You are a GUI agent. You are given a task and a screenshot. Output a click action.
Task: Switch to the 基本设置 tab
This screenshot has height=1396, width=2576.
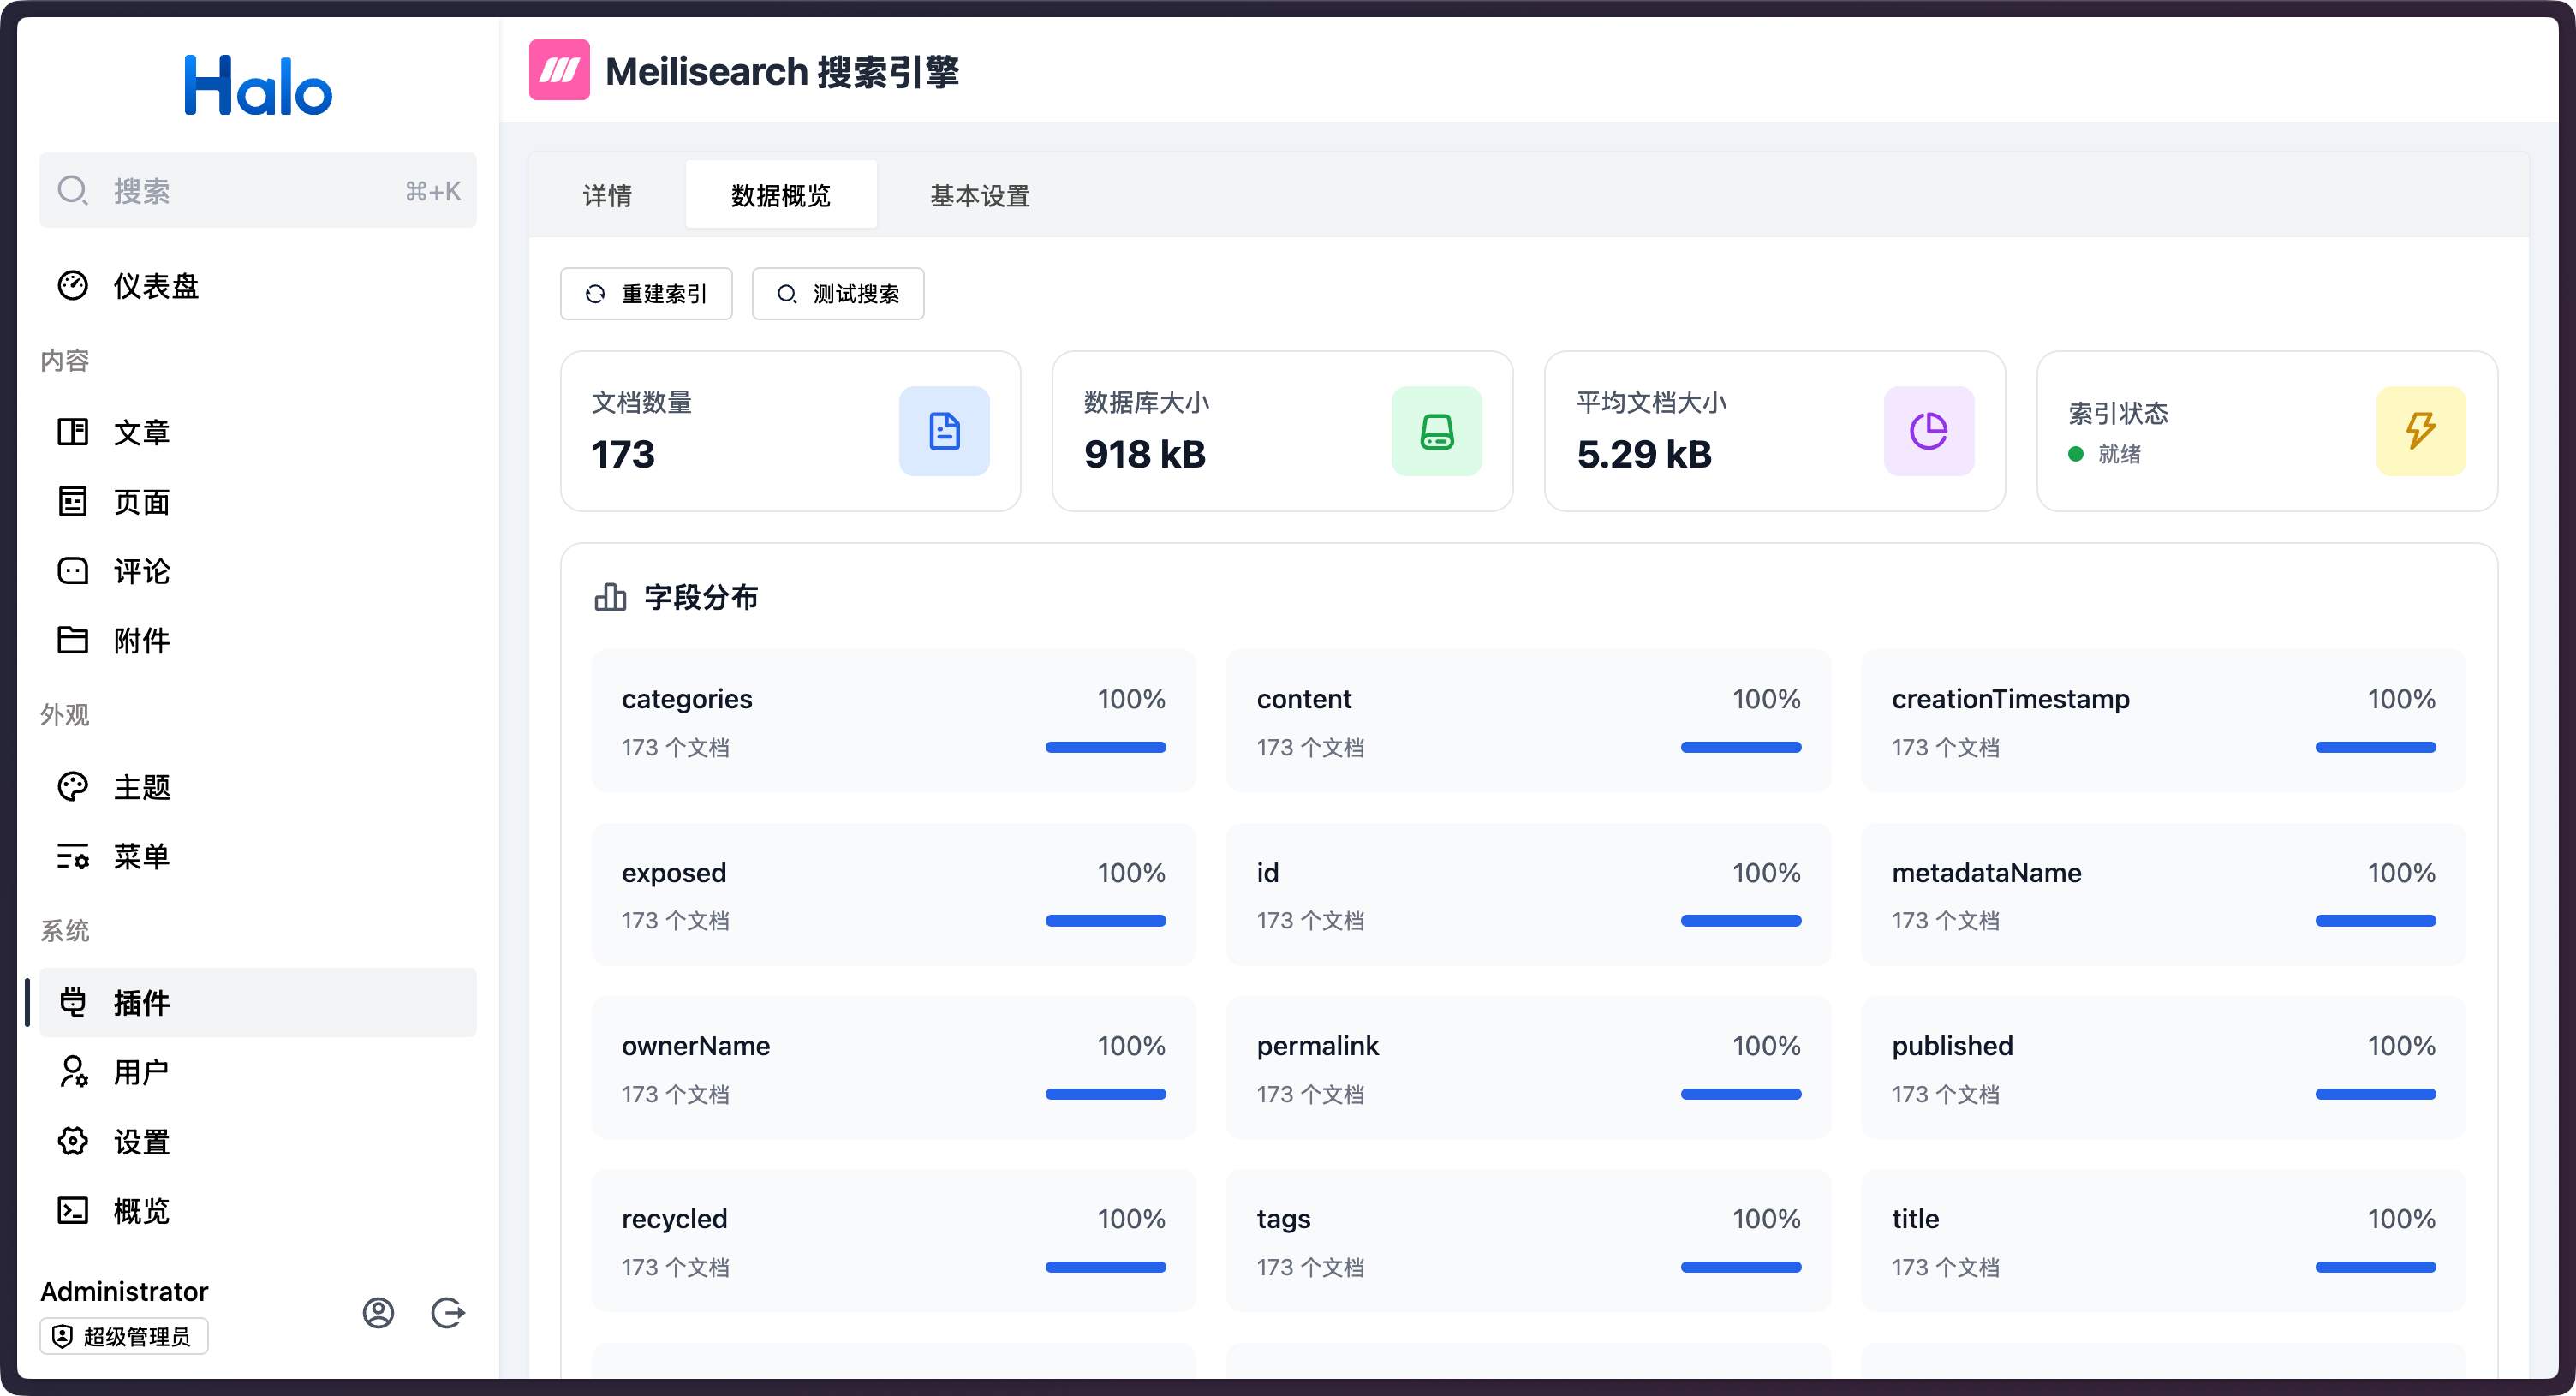[979, 195]
